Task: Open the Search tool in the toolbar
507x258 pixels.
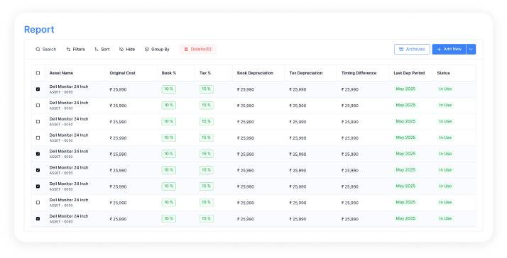Action: pos(46,50)
